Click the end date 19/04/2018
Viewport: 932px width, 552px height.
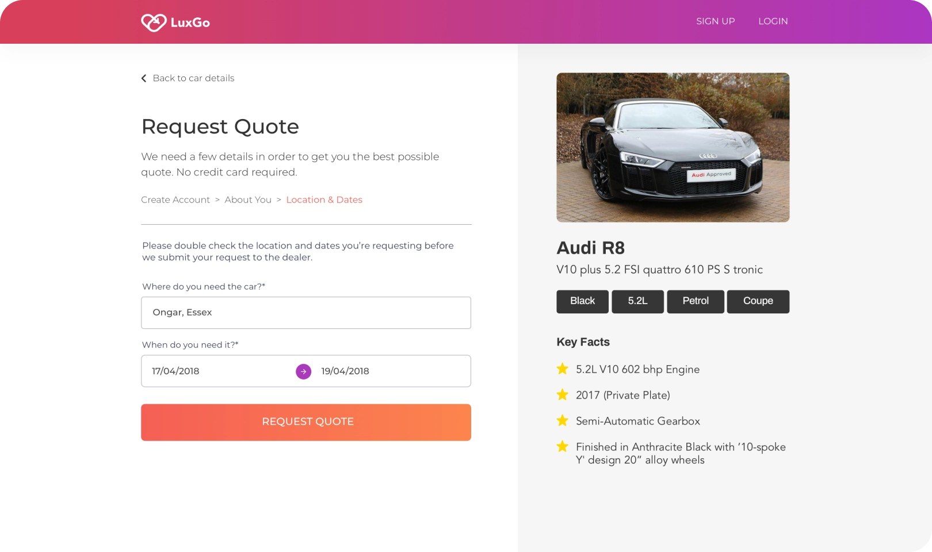click(x=345, y=371)
